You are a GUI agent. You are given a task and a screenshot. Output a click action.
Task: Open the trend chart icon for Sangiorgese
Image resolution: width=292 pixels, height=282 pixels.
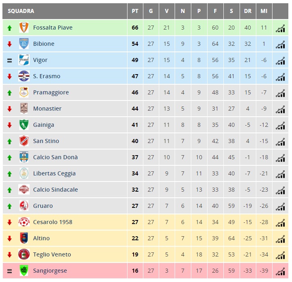click(x=280, y=271)
